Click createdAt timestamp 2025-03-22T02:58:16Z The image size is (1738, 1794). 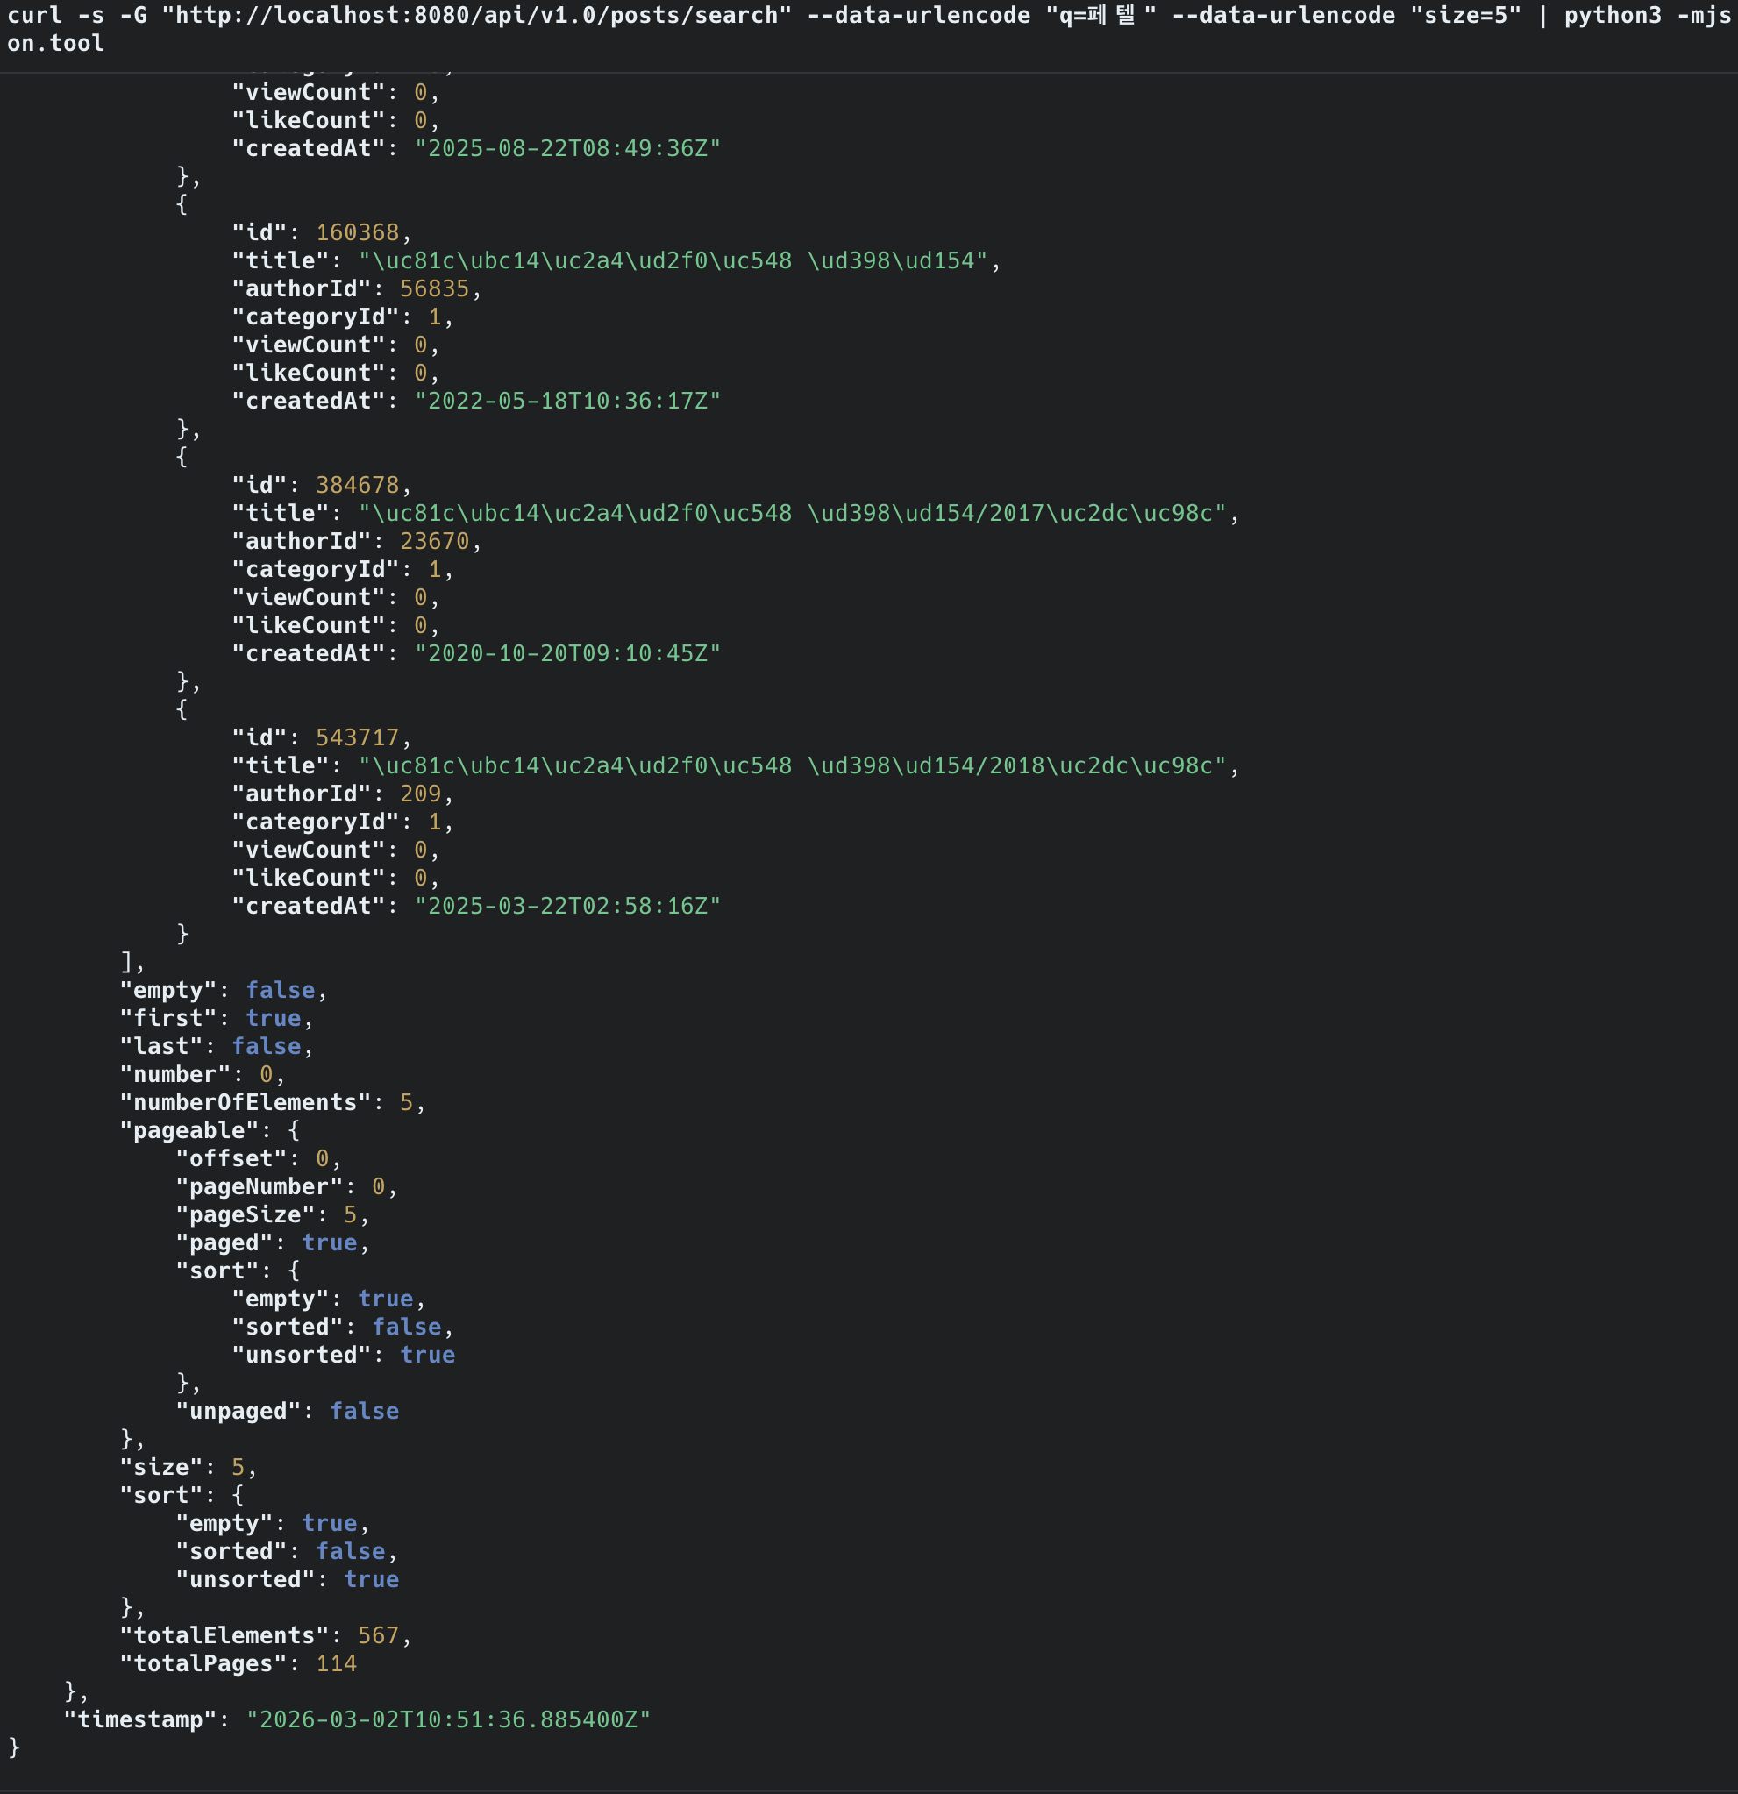[x=567, y=906]
